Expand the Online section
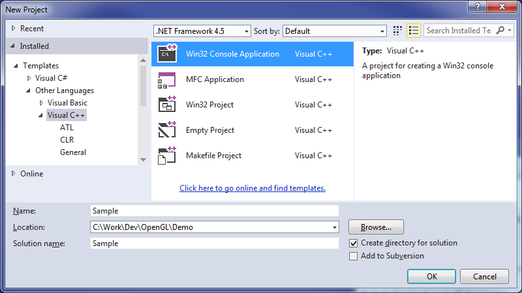 (x=13, y=173)
